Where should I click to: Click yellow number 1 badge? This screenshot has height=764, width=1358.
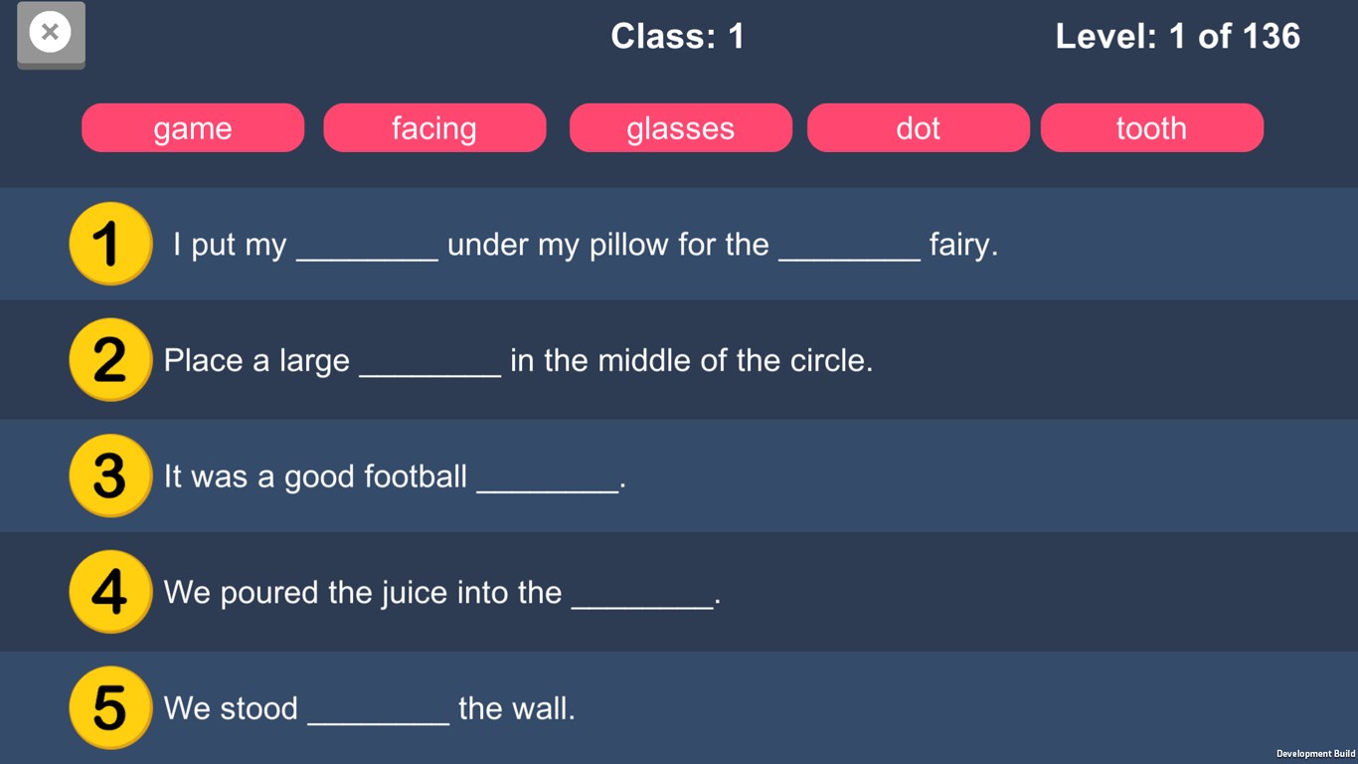109,244
